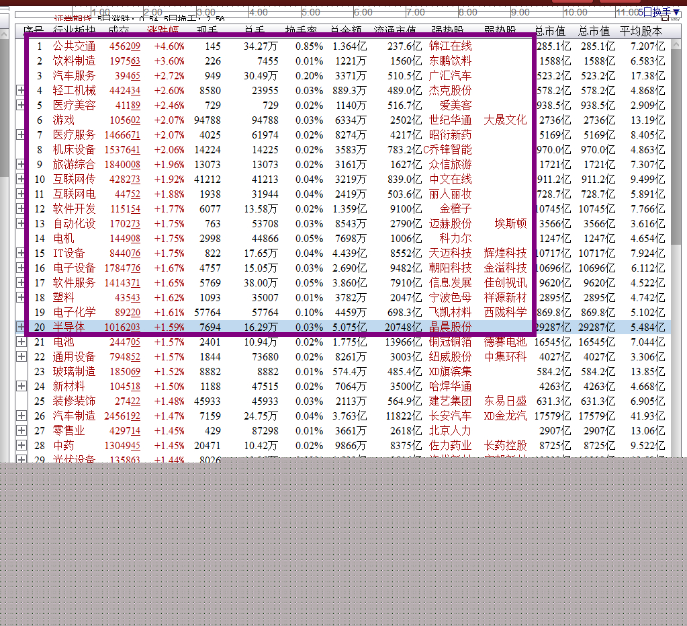Open strong stock 锦江在线
This screenshot has width=687, height=626.
point(450,46)
